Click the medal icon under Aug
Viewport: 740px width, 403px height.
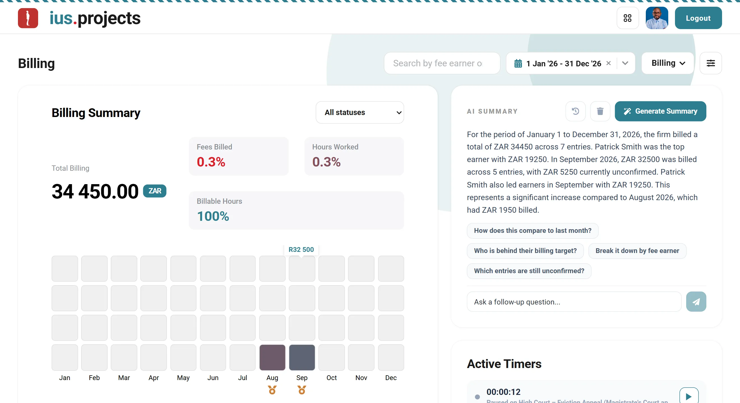click(272, 390)
